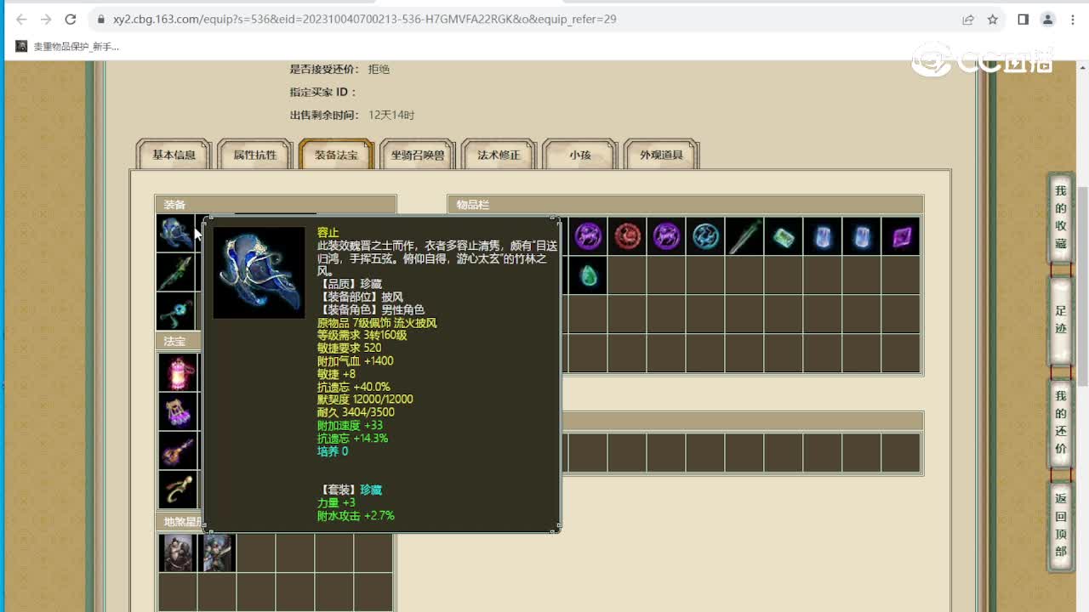
Task: Select the blue cloak equipment icon
Action: (176, 233)
